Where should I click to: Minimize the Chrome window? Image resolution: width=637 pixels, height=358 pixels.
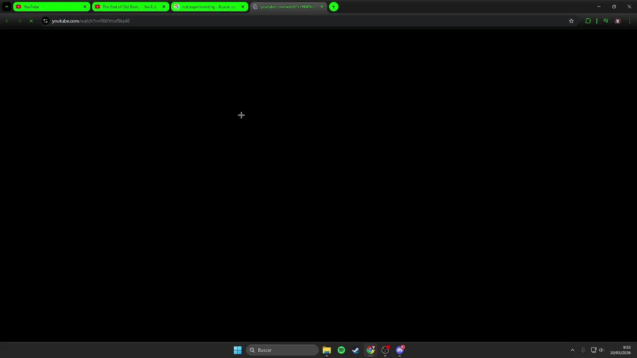[599, 6]
